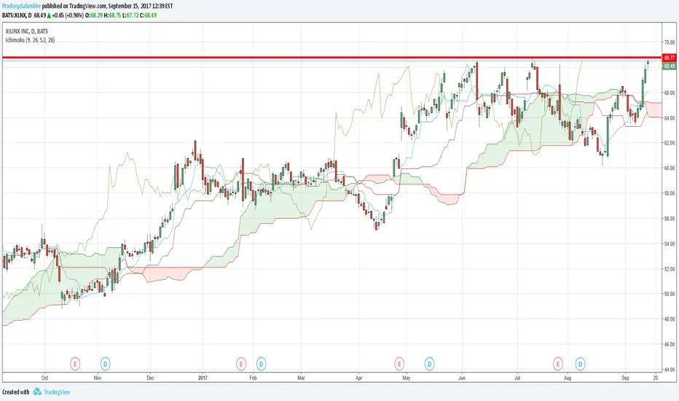Click the TradingView cloud logo icon
Image resolution: width=679 pixels, height=401 pixels.
click(37, 392)
